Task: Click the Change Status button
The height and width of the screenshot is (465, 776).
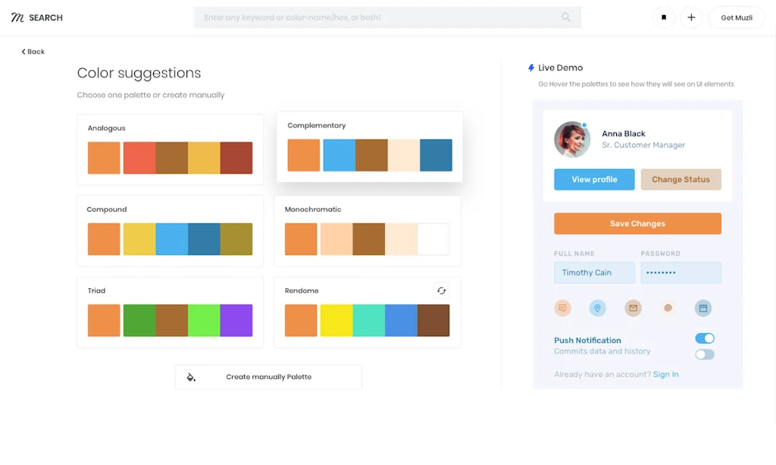Action: click(x=681, y=180)
